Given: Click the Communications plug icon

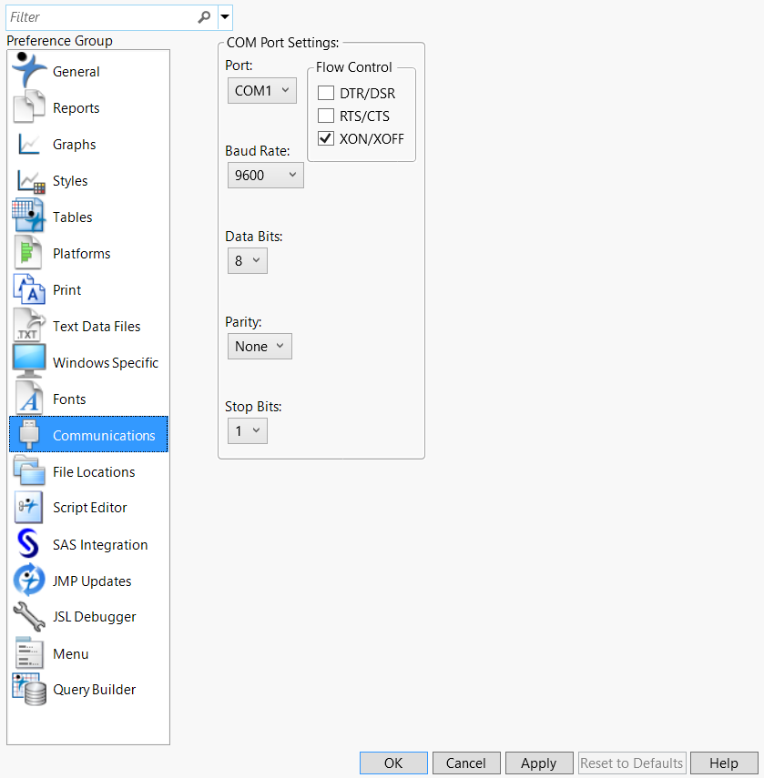Looking at the screenshot, I should (x=29, y=435).
